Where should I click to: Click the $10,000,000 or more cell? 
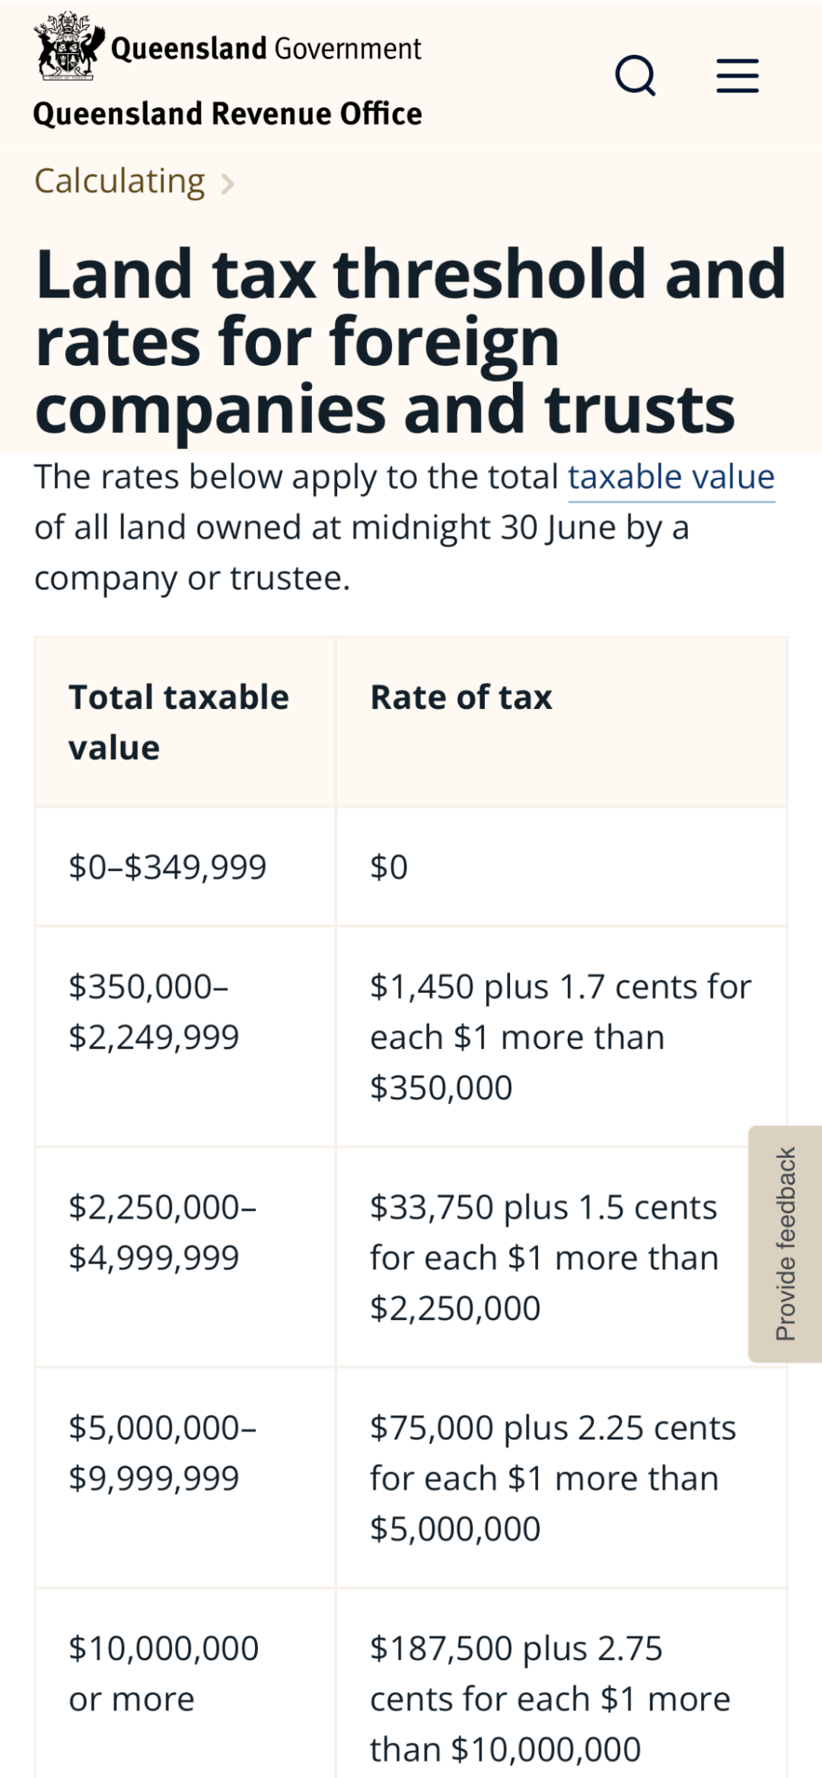pos(164,1674)
